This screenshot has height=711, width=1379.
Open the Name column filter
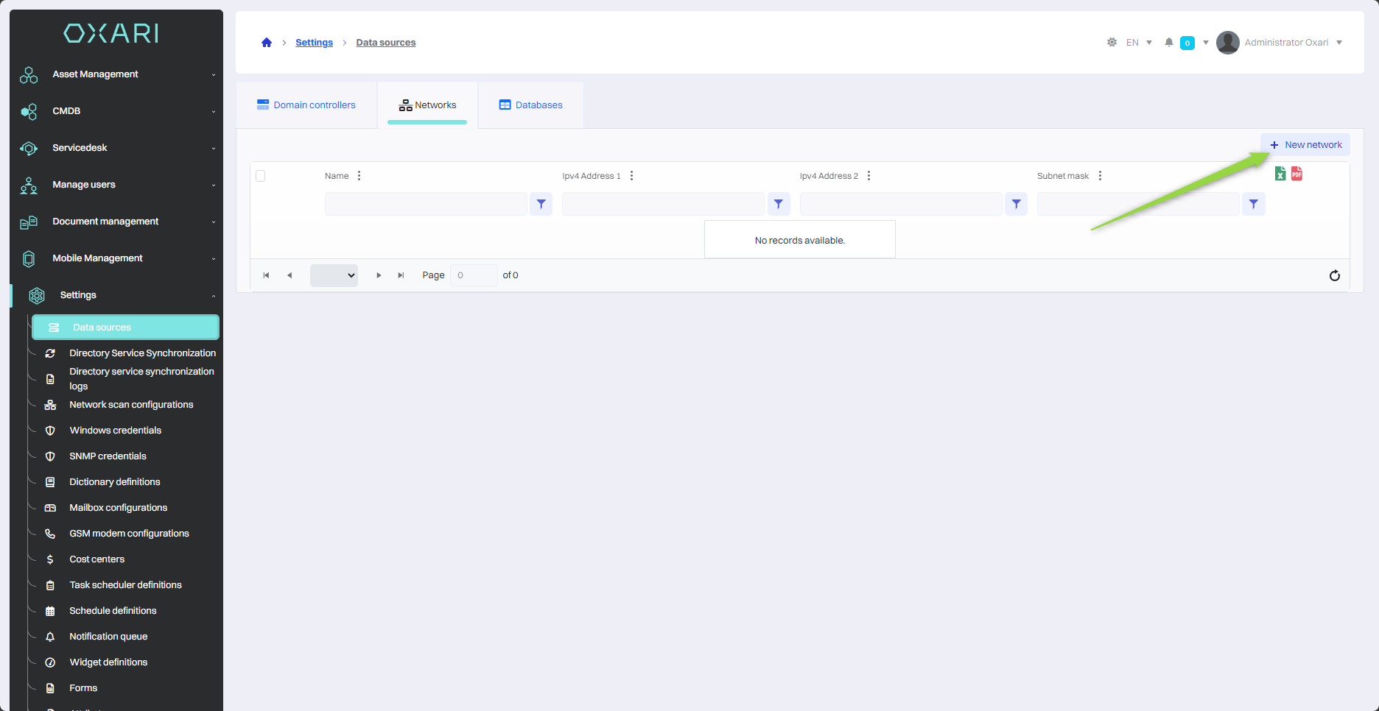(541, 204)
